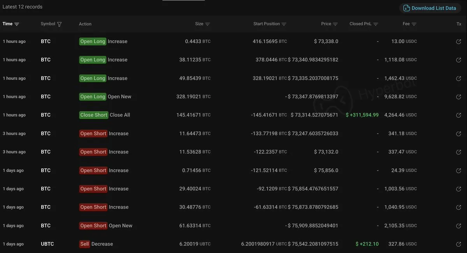467x253 pixels.
Task: Sort by Closed PnL column icon
Action: [376, 24]
